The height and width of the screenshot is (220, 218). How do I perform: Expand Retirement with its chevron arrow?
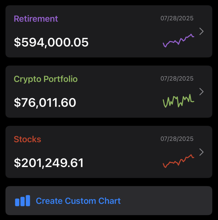click(x=201, y=31)
